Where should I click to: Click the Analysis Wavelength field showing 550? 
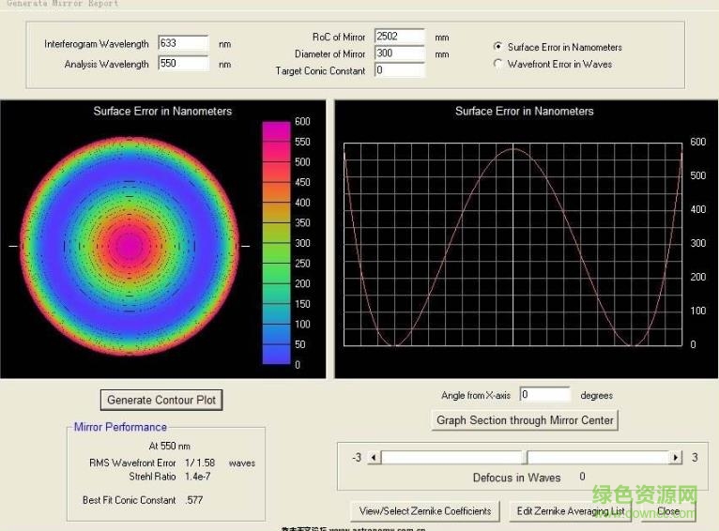(x=183, y=64)
